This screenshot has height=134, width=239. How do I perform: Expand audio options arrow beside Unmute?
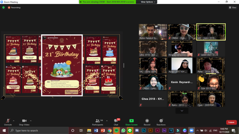click(x=14, y=121)
